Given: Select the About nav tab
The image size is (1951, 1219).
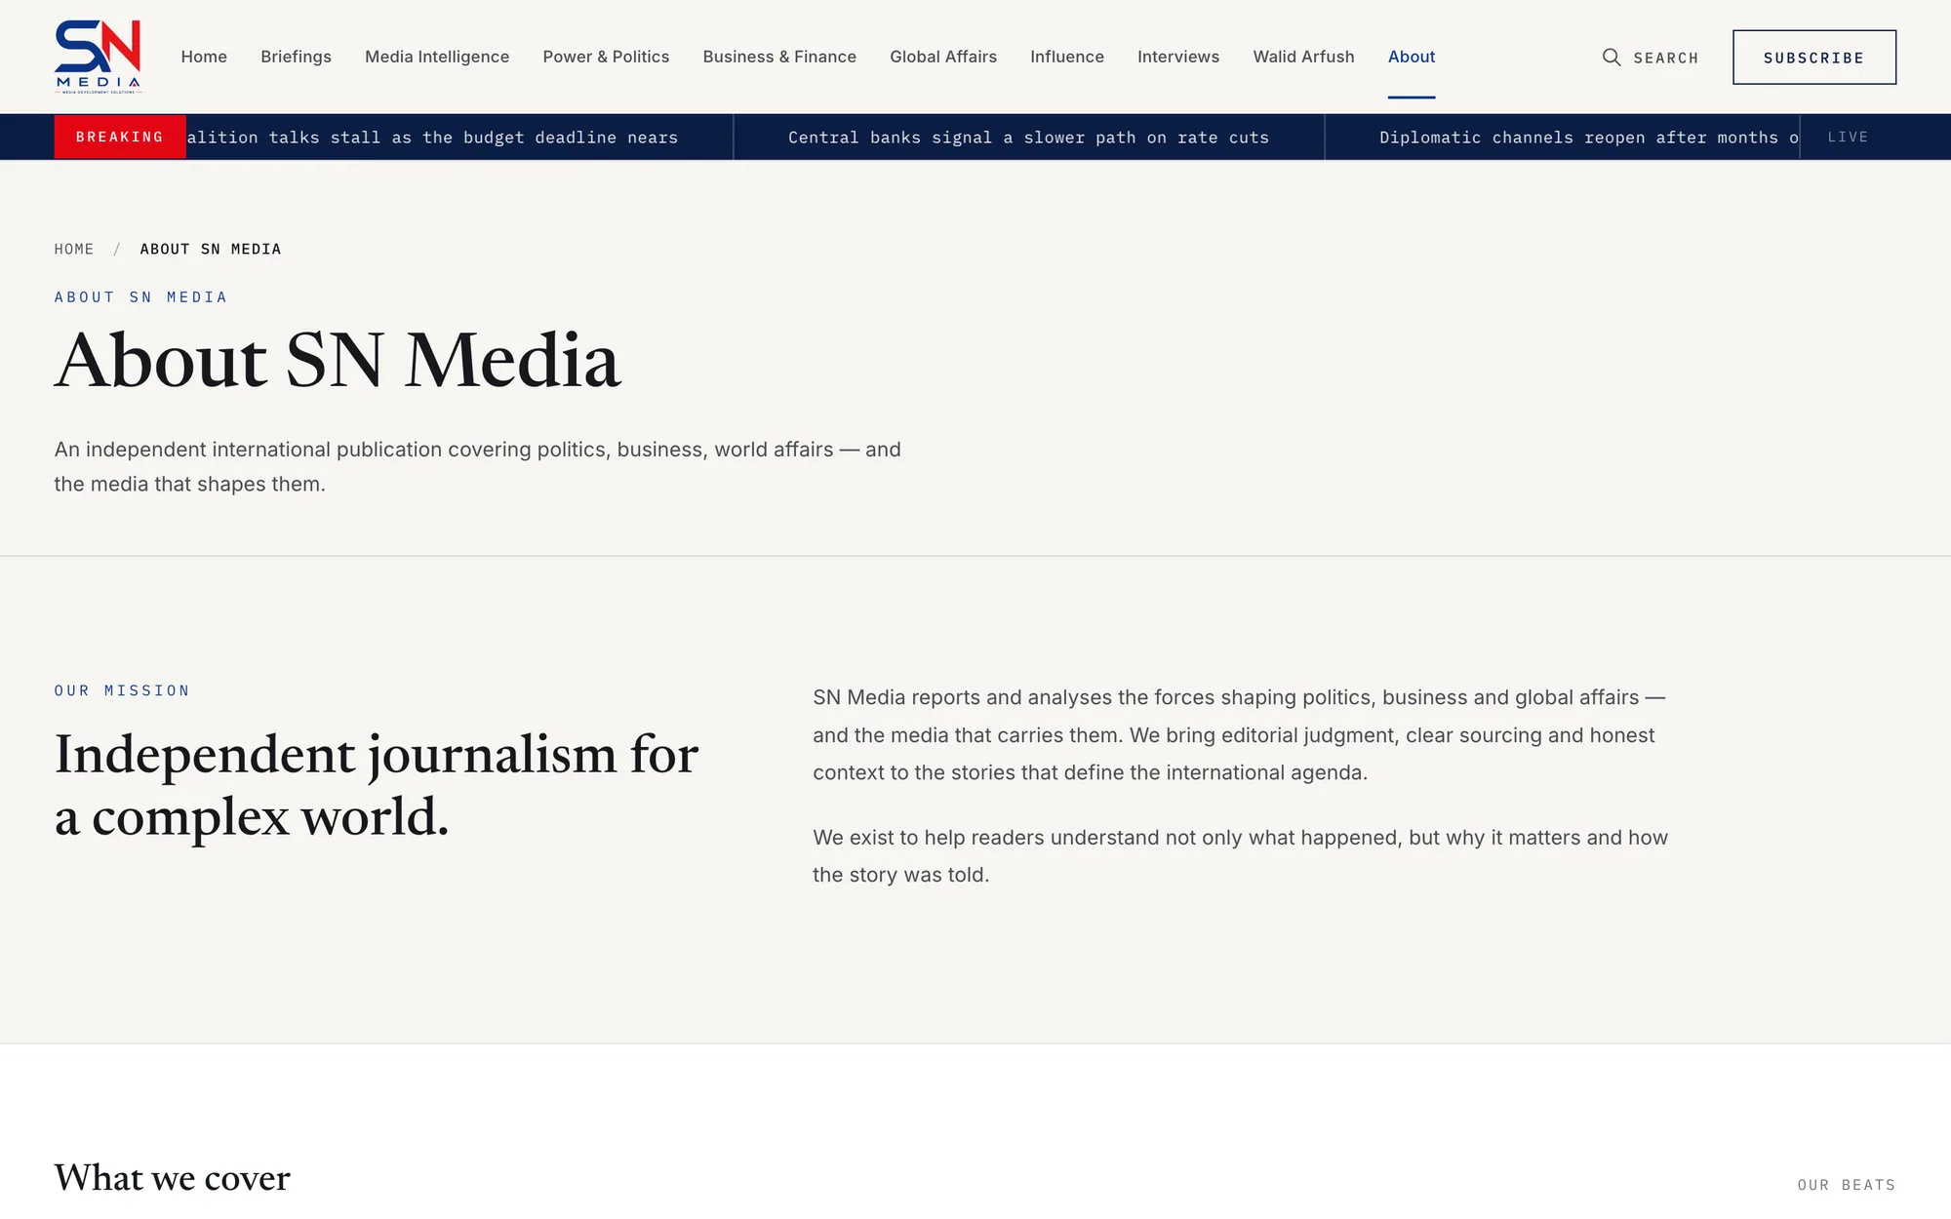Looking at the screenshot, I should (x=1412, y=57).
